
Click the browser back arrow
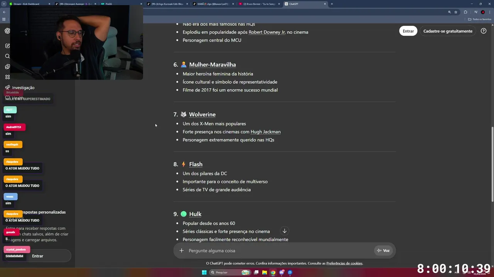pyautogui.click(x=4, y=12)
